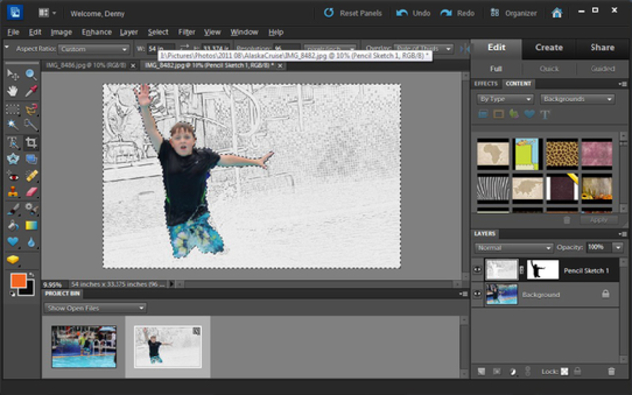The image size is (632, 395).
Task: Show text content filter icon
Action: (x=544, y=115)
